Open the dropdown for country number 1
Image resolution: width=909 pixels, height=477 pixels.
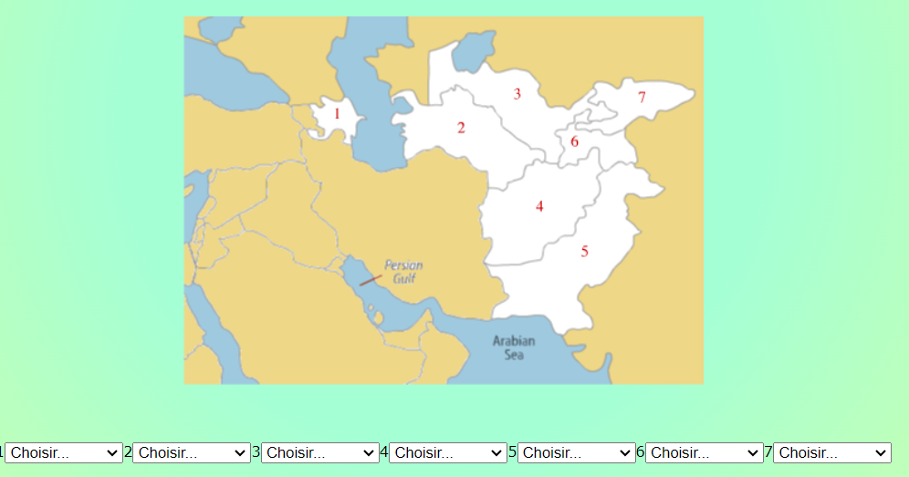pyautogui.click(x=64, y=452)
